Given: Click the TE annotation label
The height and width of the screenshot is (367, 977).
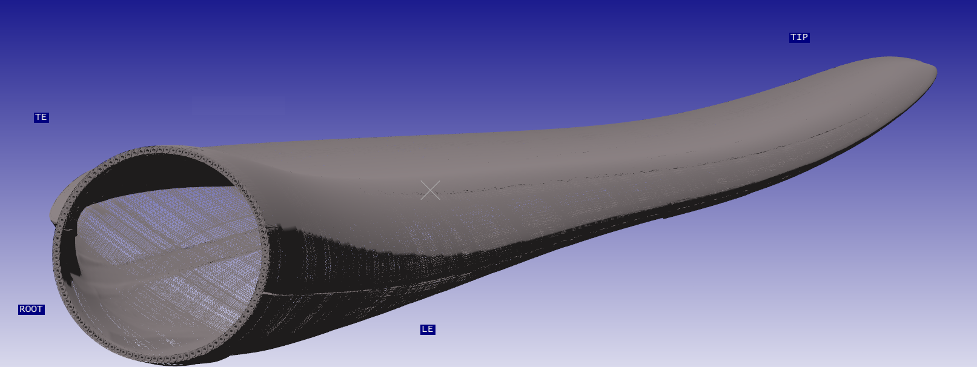Looking at the screenshot, I should pyautogui.click(x=41, y=117).
